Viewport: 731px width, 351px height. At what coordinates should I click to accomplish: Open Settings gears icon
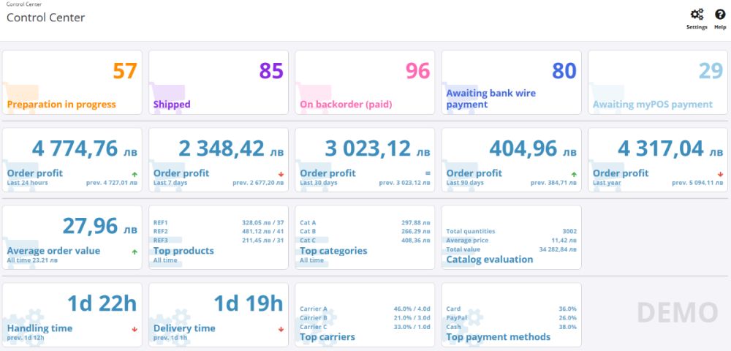697,15
